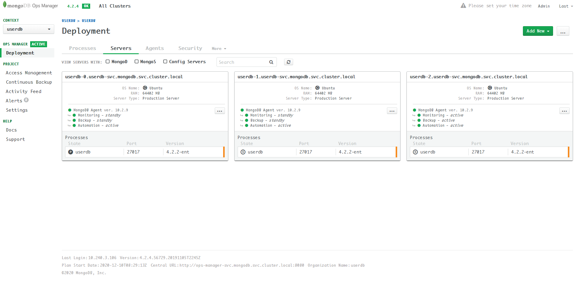This screenshot has width=579, height=282.
Task: Open Alerts in sidebar
Action: (14, 101)
